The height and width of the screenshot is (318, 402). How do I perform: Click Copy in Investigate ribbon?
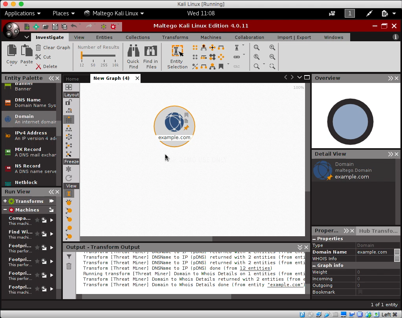12,54
